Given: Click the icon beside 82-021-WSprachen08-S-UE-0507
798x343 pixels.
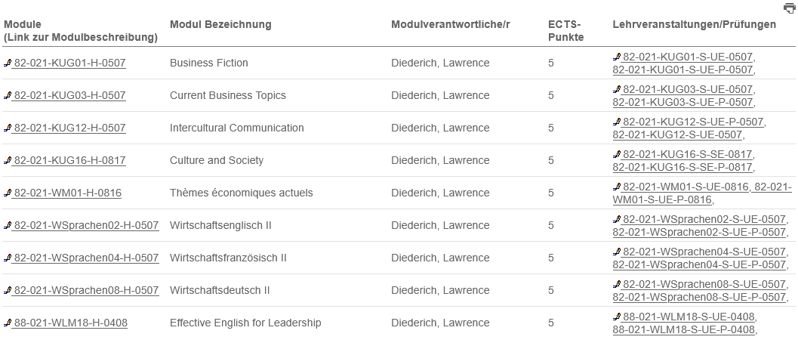Looking at the screenshot, I should [616, 284].
